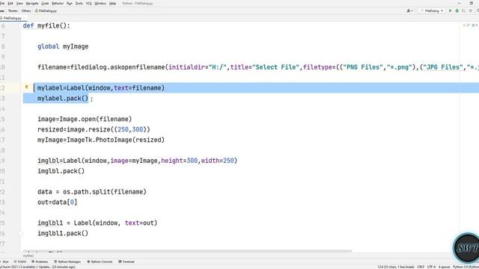The width and height of the screenshot is (479, 269).
Task: Click the 'imglbl.pack()' line
Action: (x=61, y=171)
